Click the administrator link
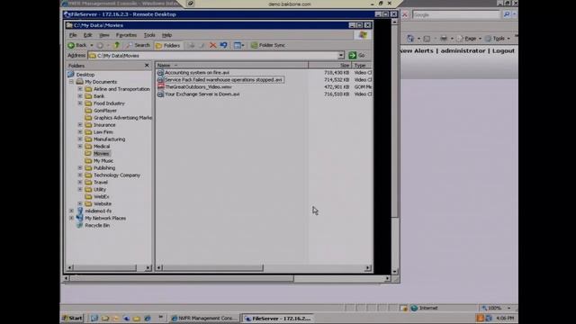Viewport: 576px width, 324px height. 463,51
